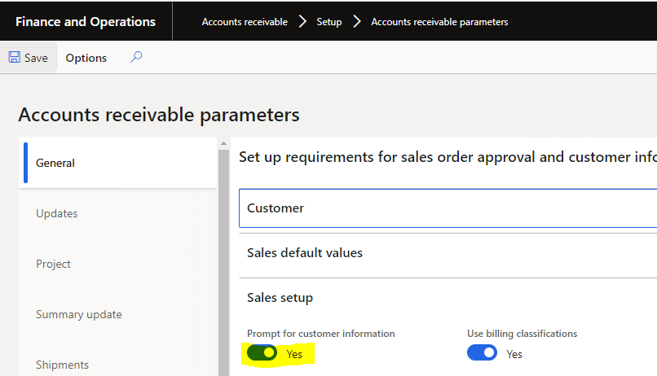Navigate to the Setup breadcrumb
The image size is (657, 376).
(329, 22)
